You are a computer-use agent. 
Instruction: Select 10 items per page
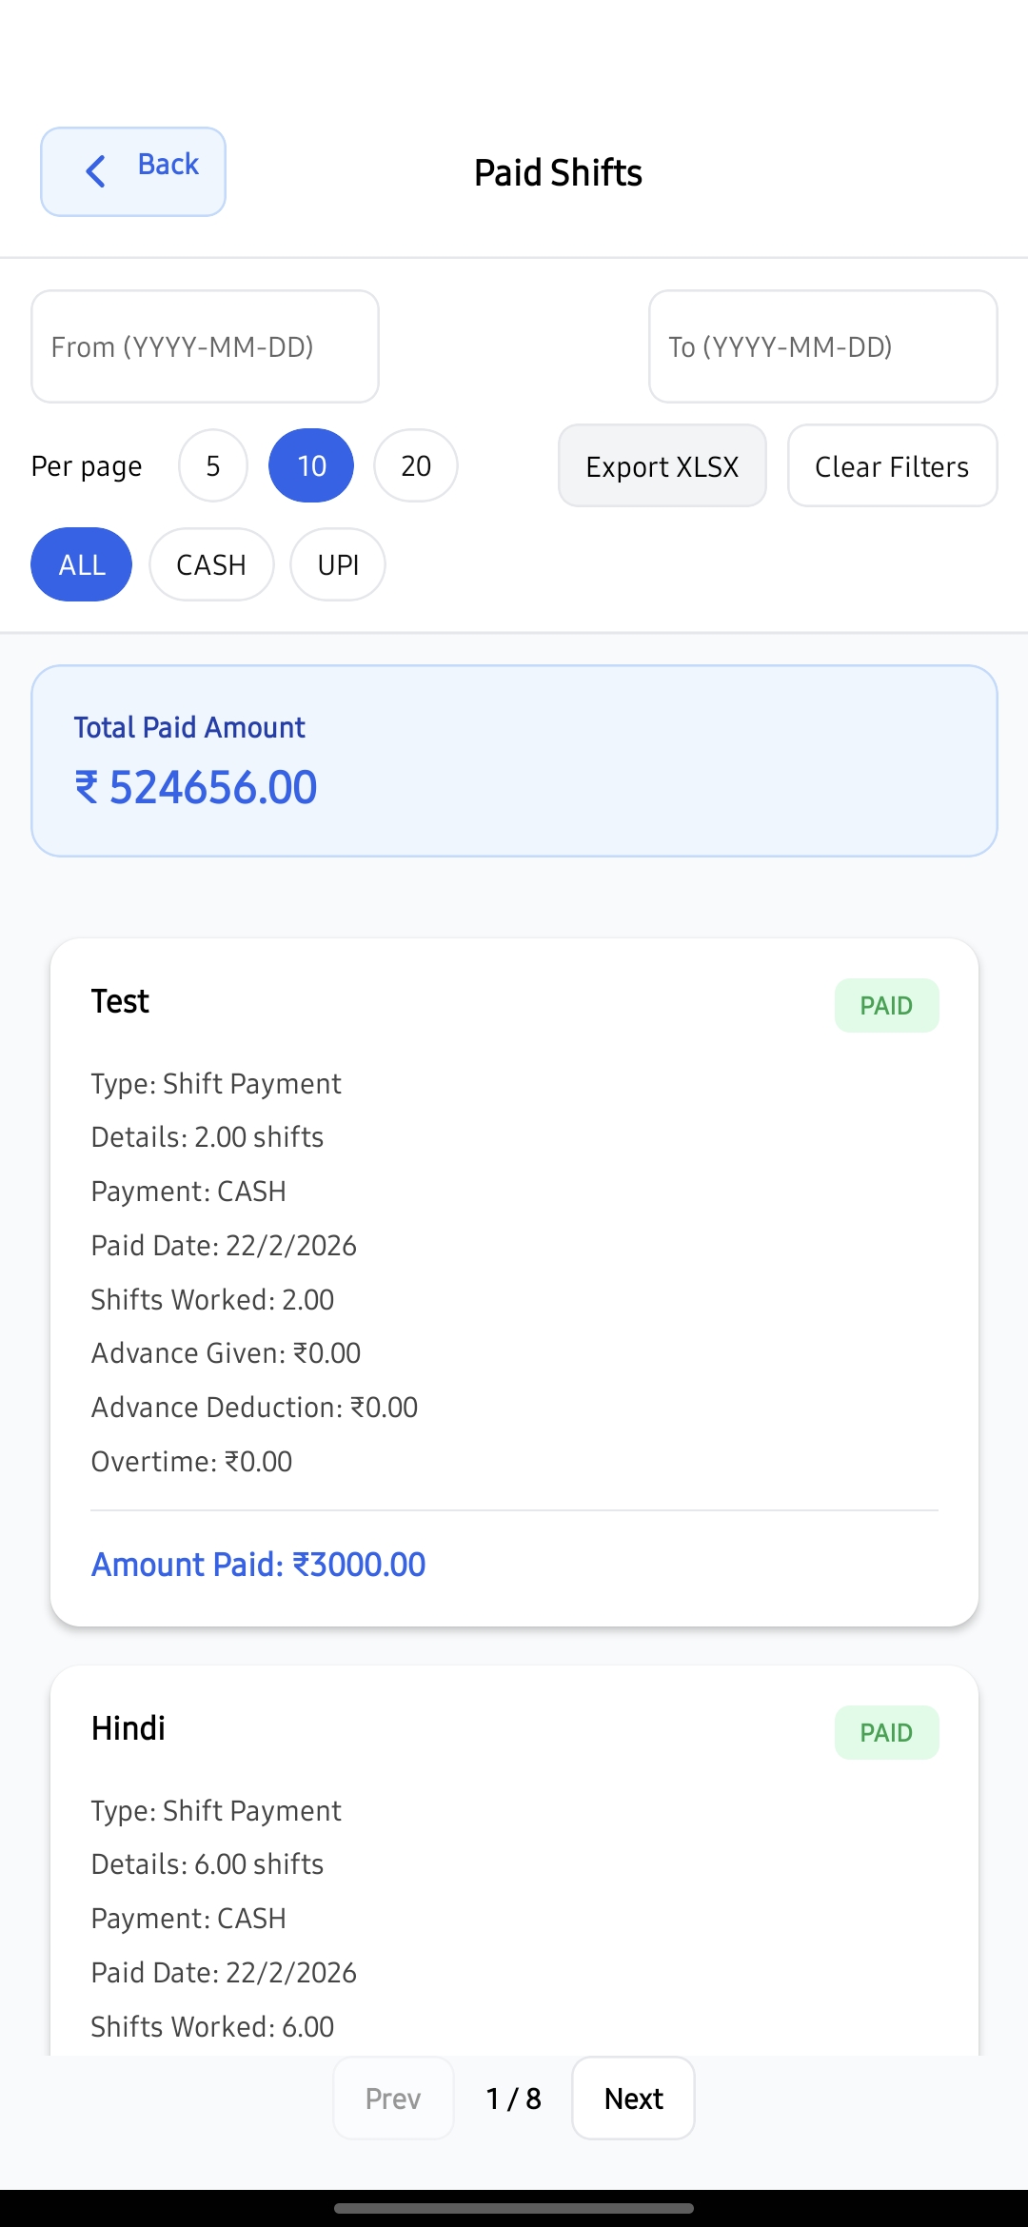311,465
